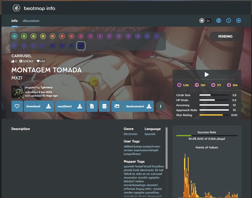Click the thumbs-up hype count icon
This screenshot has width=252, height=198.
[x=13, y=61]
